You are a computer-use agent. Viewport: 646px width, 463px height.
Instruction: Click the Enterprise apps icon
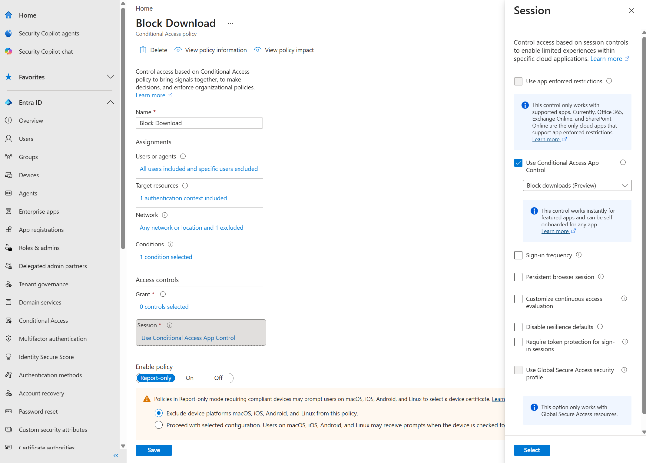click(x=8, y=212)
